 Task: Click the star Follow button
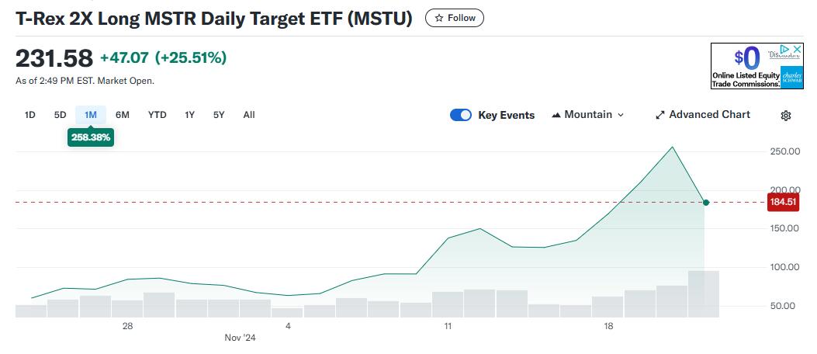455,18
